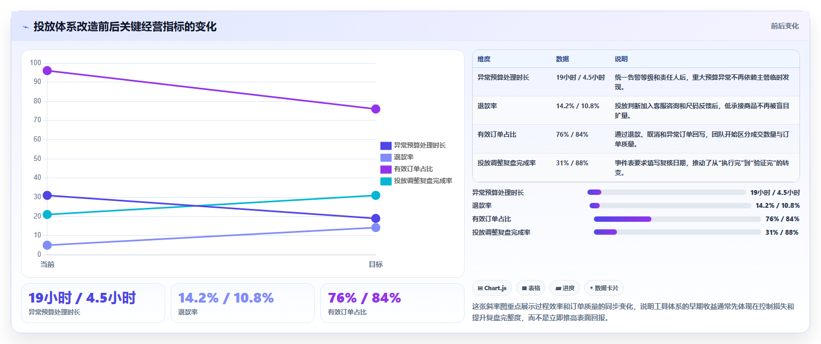The width and height of the screenshot is (821, 344).
Task: Click the table cell 14.2% / 10.8%
Action: click(x=578, y=106)
